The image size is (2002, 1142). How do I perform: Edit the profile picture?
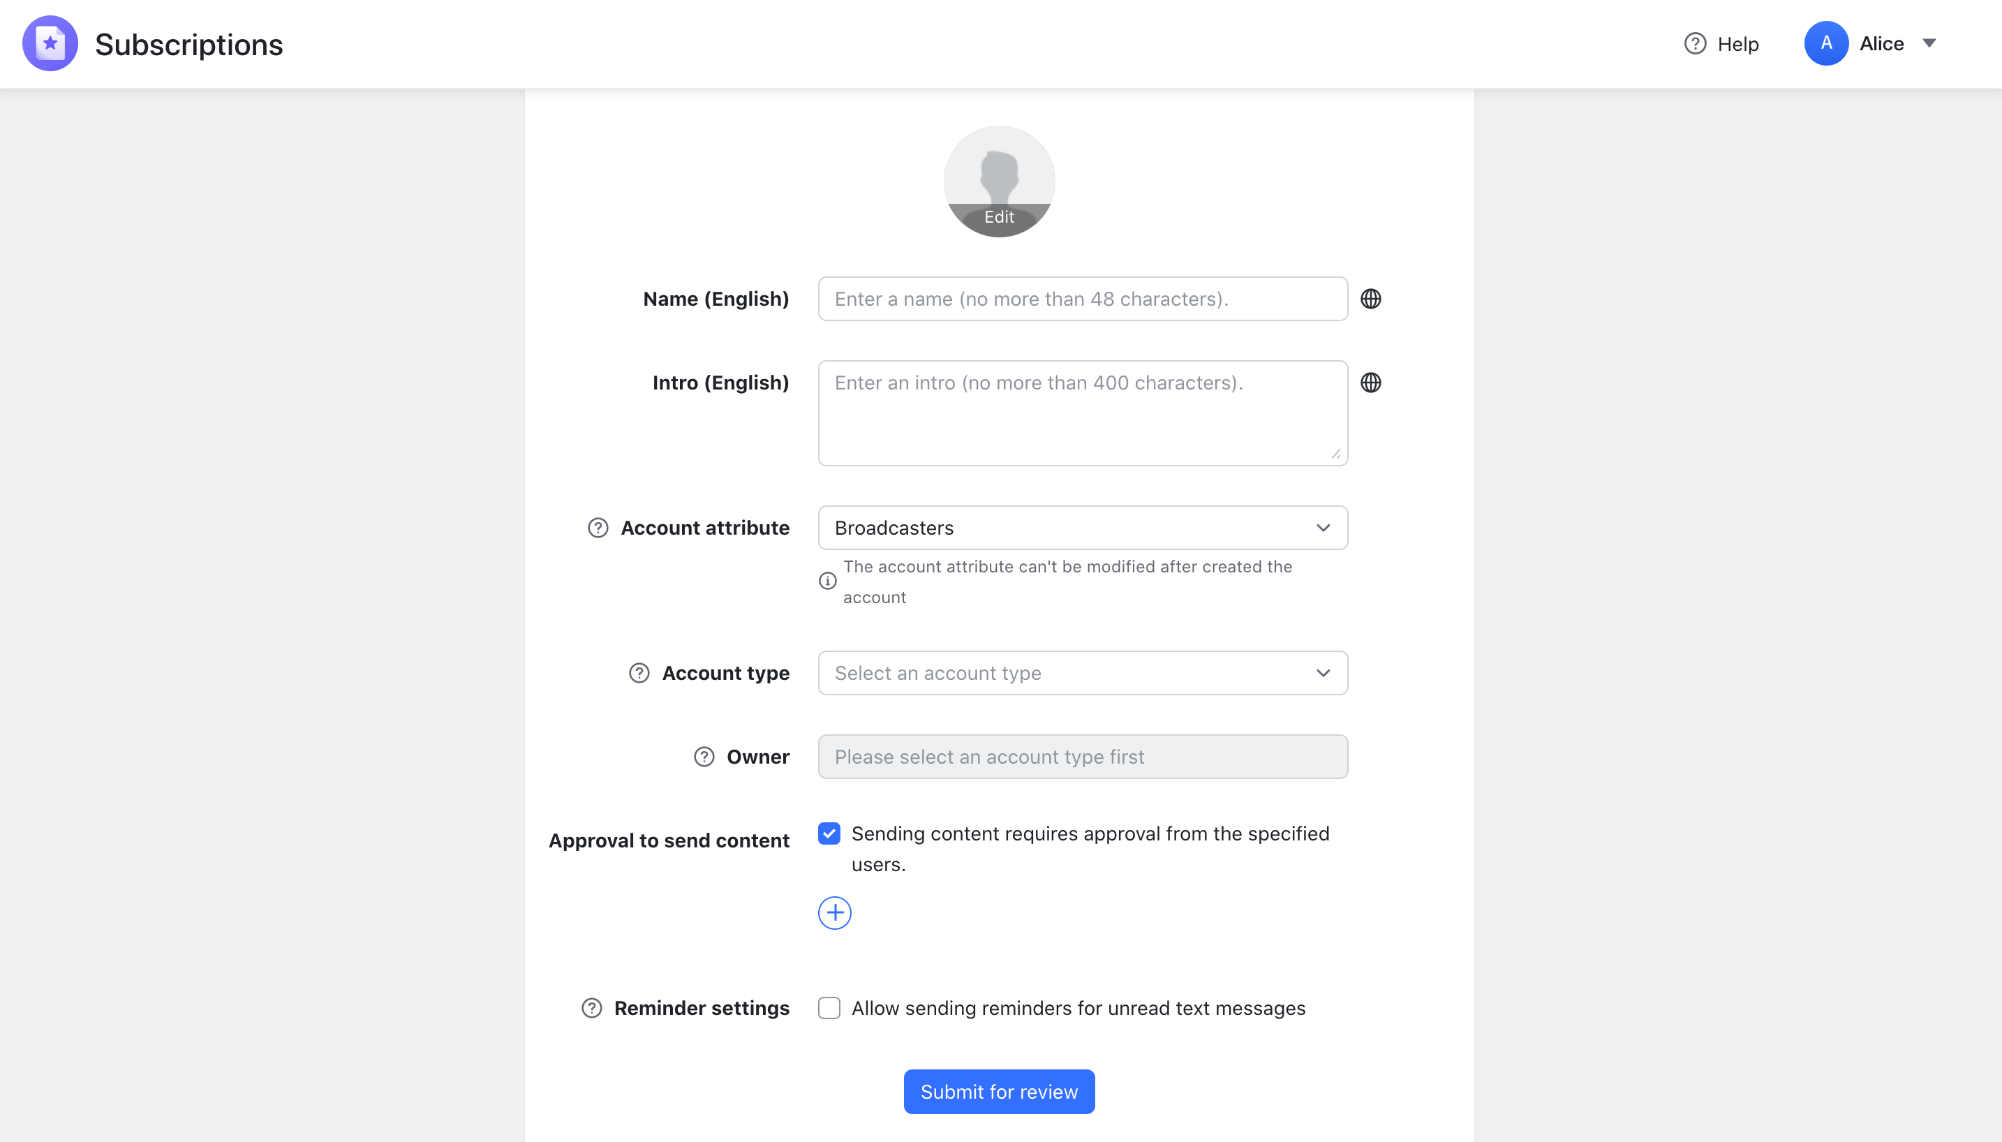coord(998,216)
